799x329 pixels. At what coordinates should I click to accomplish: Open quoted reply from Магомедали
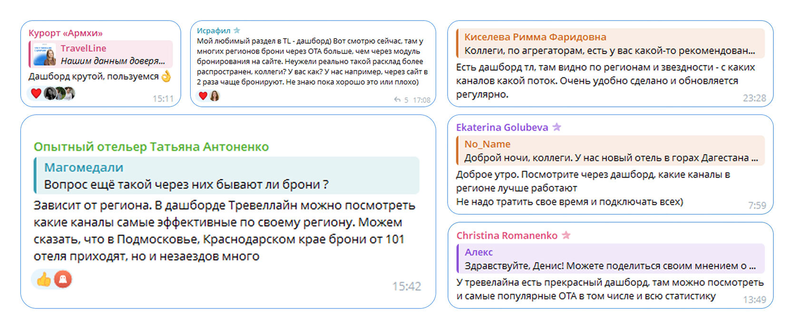pos(226,175)
